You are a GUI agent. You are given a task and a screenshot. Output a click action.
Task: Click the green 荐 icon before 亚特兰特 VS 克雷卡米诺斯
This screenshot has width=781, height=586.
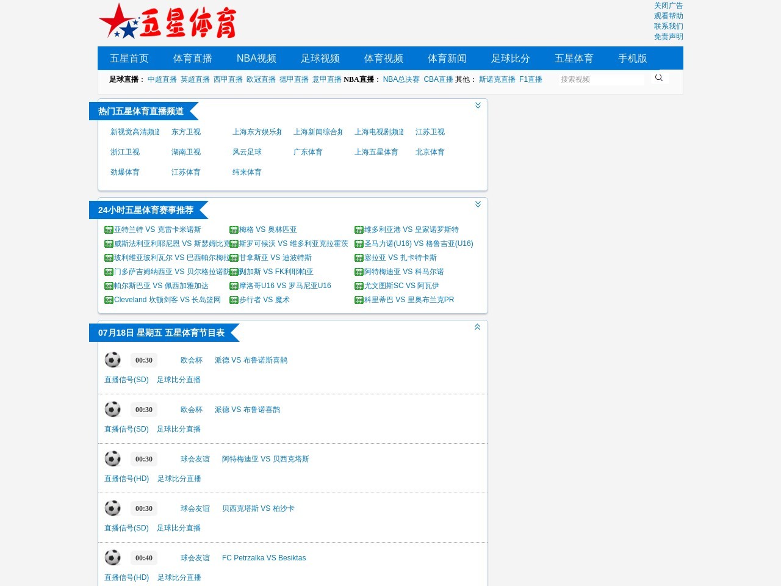point(108,230)
